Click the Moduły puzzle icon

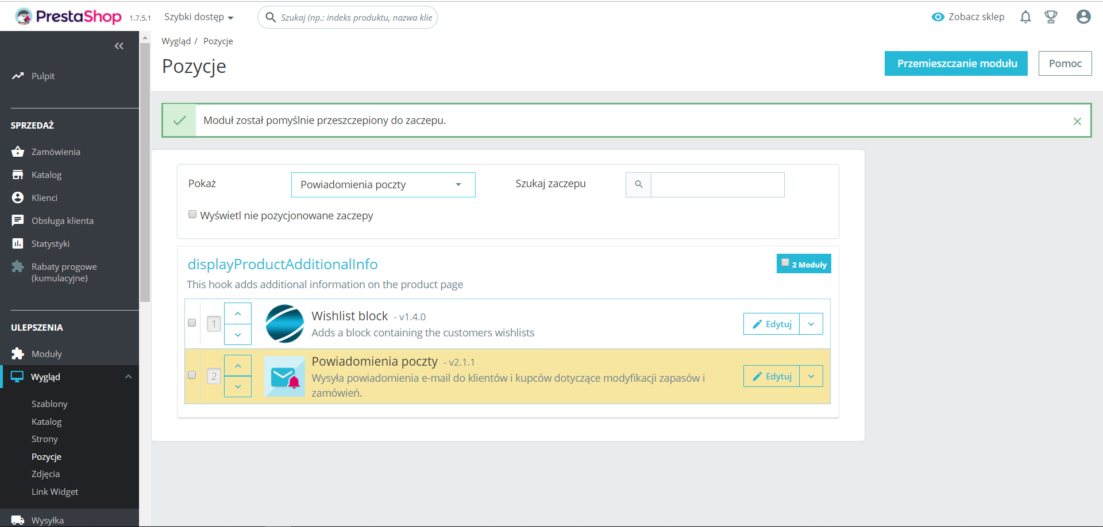coord(18,354)
